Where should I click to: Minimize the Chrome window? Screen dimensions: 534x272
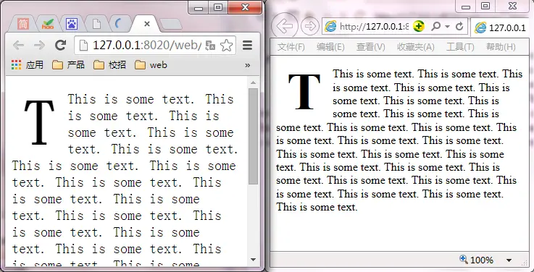click(x=199, y=8)
